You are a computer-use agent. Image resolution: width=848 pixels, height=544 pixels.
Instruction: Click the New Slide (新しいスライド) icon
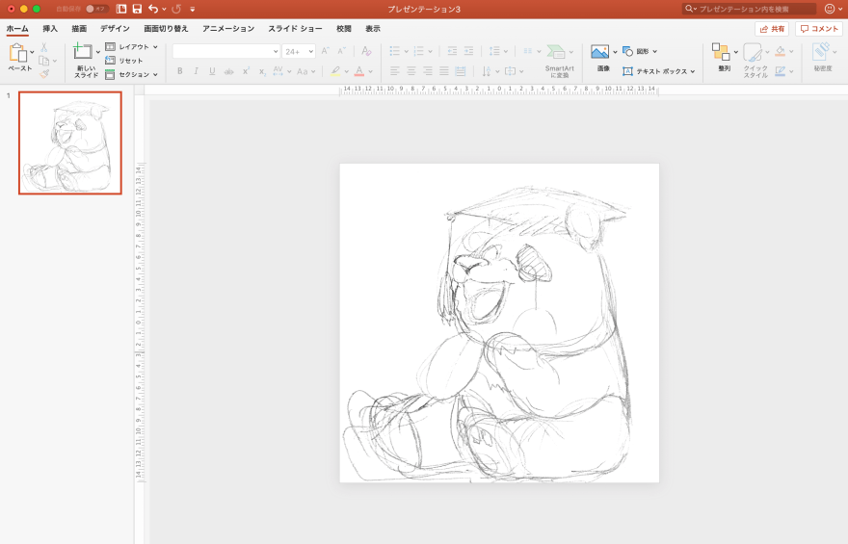click(x=84, y=53)
